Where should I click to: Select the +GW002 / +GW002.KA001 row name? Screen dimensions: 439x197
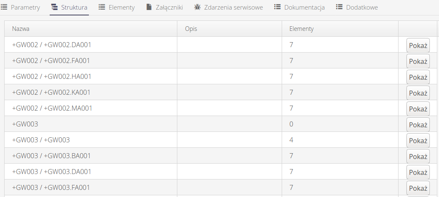[51, 92]
